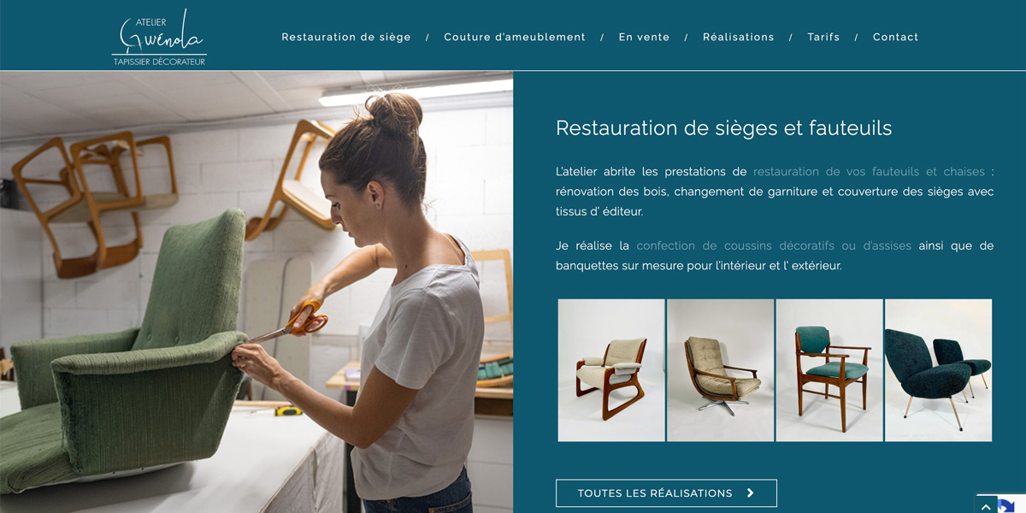Click the chevron in Toutes les réalisations button
Image resolution: width=1026 pixels, height=513 pixels.
pyautogui.click(x=750, y=493)
